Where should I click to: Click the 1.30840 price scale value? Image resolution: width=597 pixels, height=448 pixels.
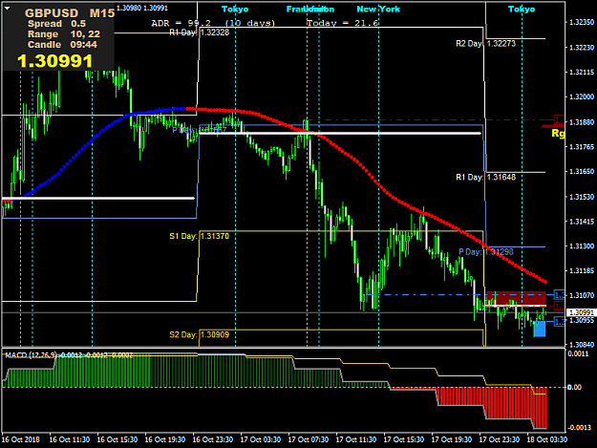pos(582,345)
